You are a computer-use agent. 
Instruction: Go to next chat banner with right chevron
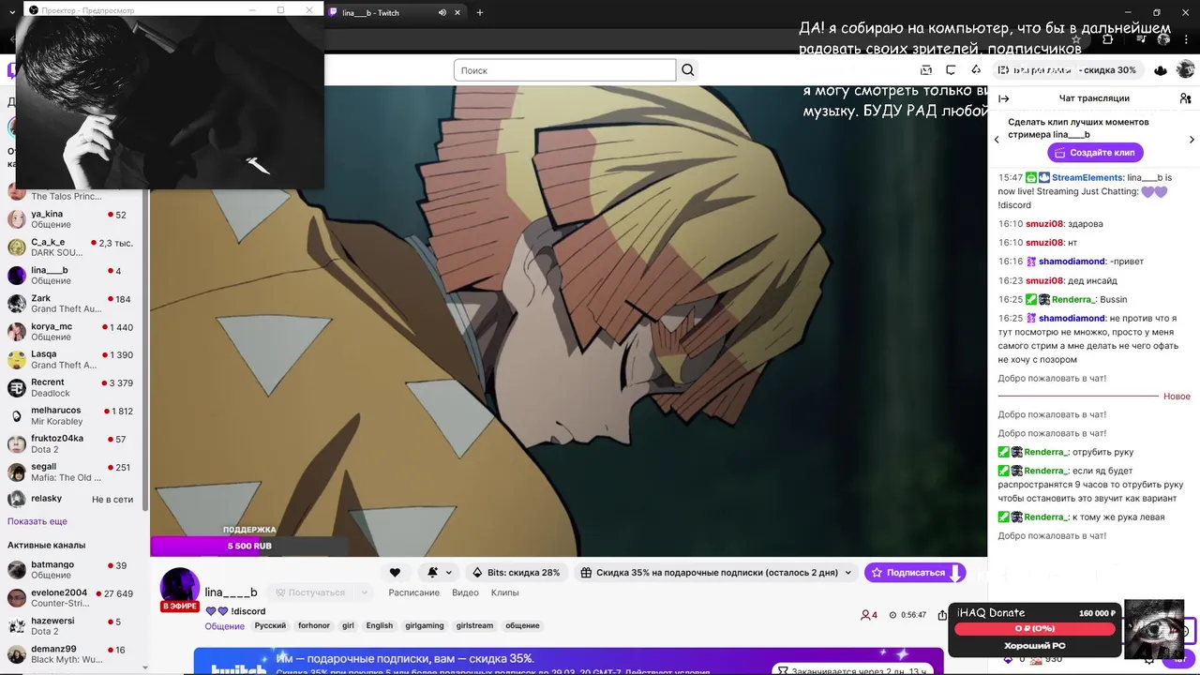(1192, 140)
